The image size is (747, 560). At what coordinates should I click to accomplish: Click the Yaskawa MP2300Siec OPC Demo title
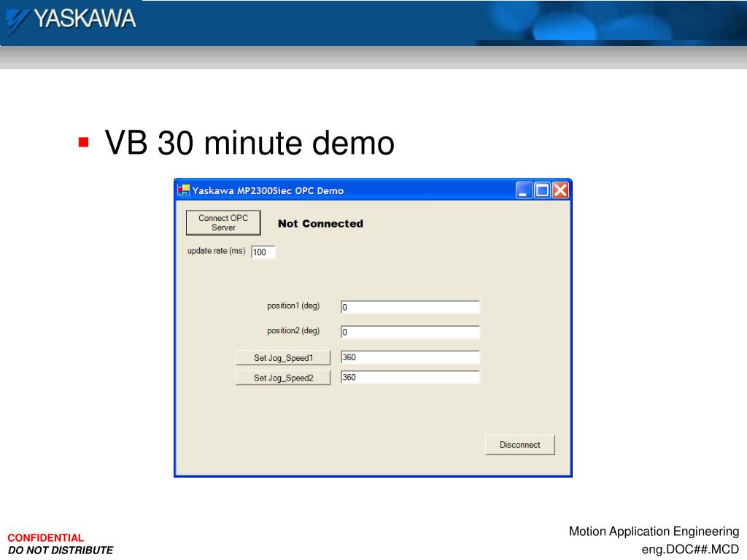(x=268, y=190)
